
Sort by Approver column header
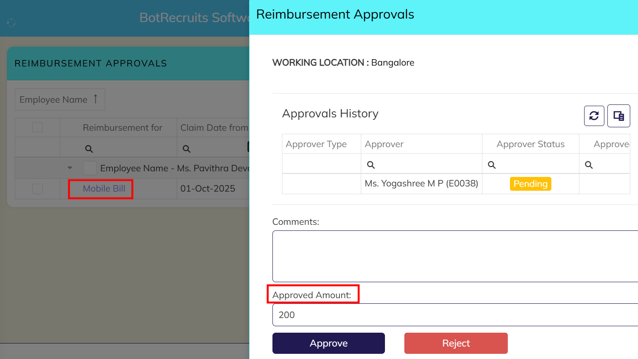click(384, 144)
